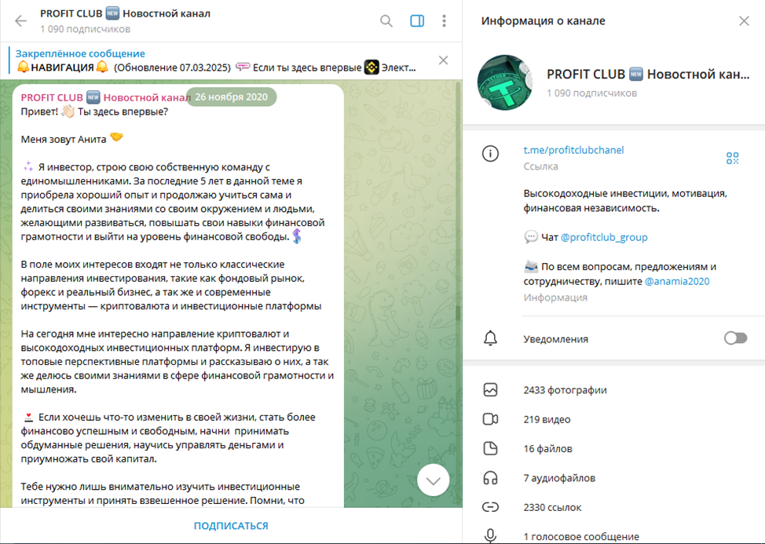Toggle the side panel layout icon
765x544 pixels.
click(417, 21)
